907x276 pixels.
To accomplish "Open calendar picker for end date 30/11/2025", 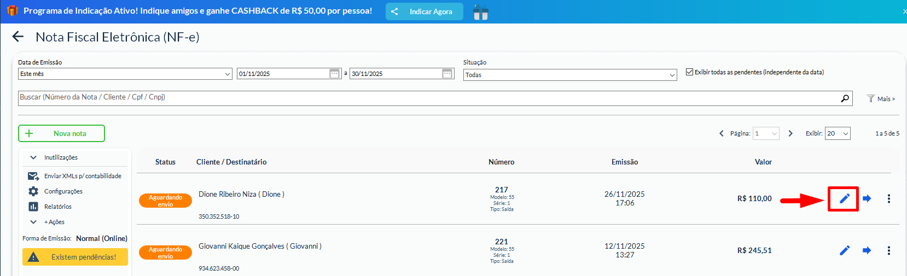I will coord(447,74).
